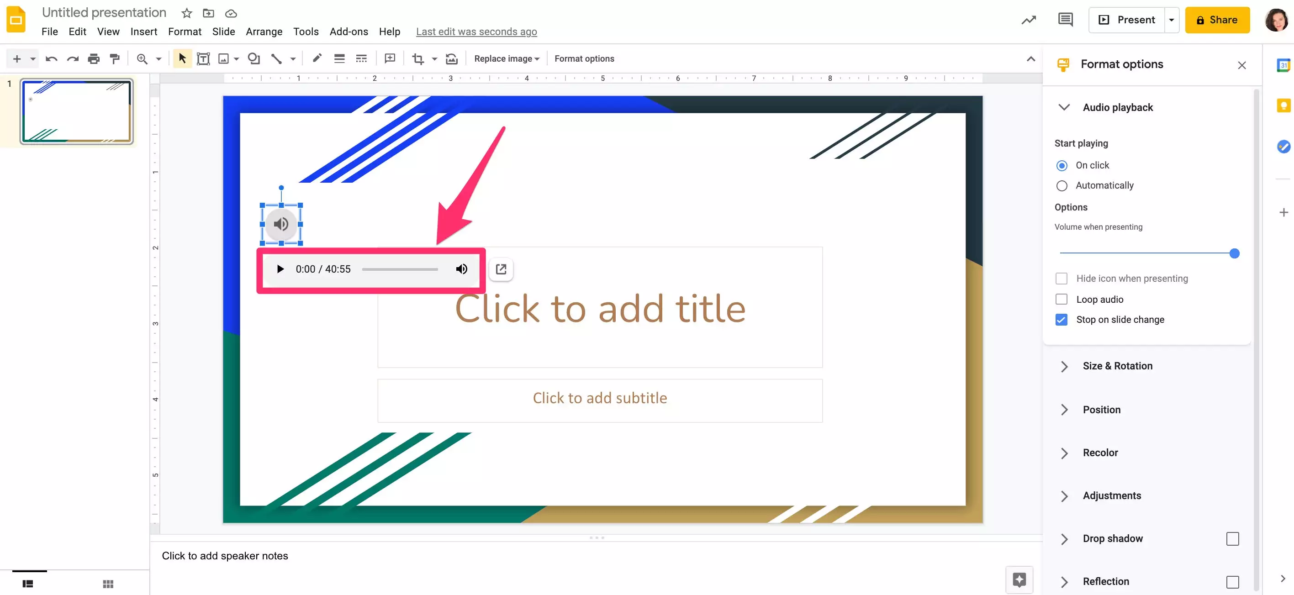Click Last edit was seconds ago link

[x=476, y=32]
